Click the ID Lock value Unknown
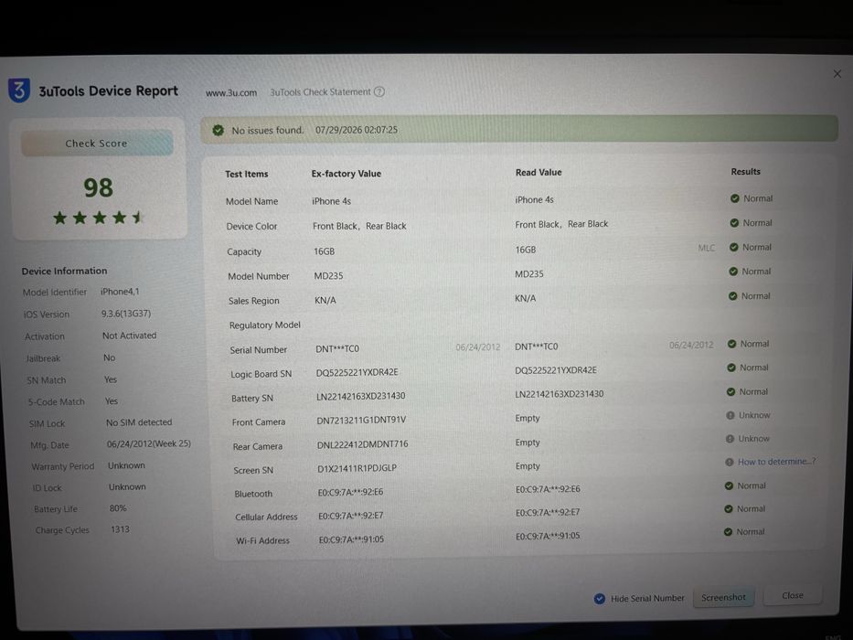 point(127,486)
